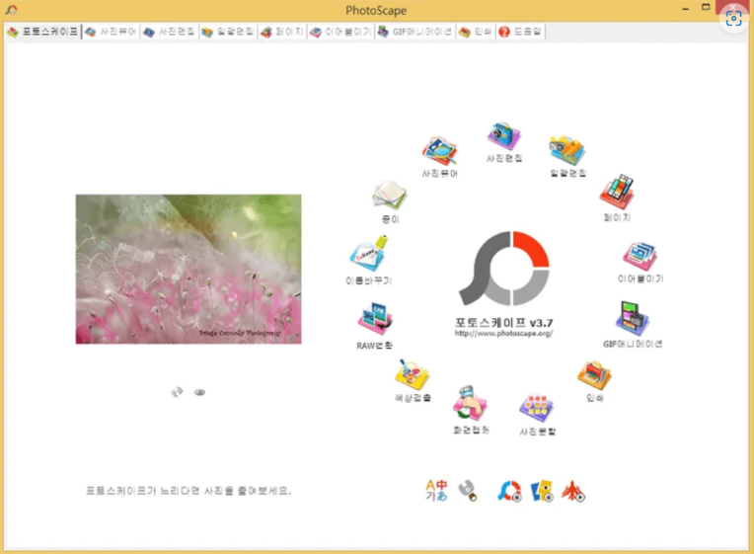Screen dimensions: 754x554
Task: Click the 포토스케이프 v3.7 title text
Action: 503,323
